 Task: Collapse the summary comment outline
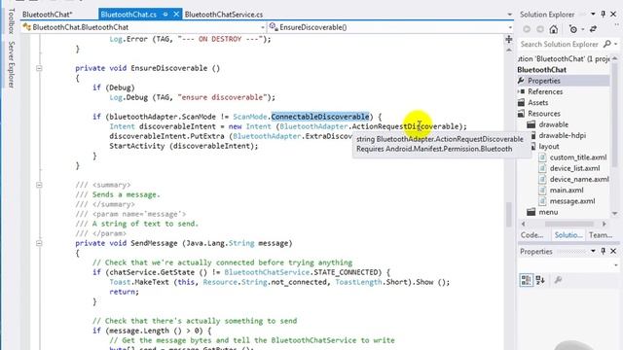[39, 185]
